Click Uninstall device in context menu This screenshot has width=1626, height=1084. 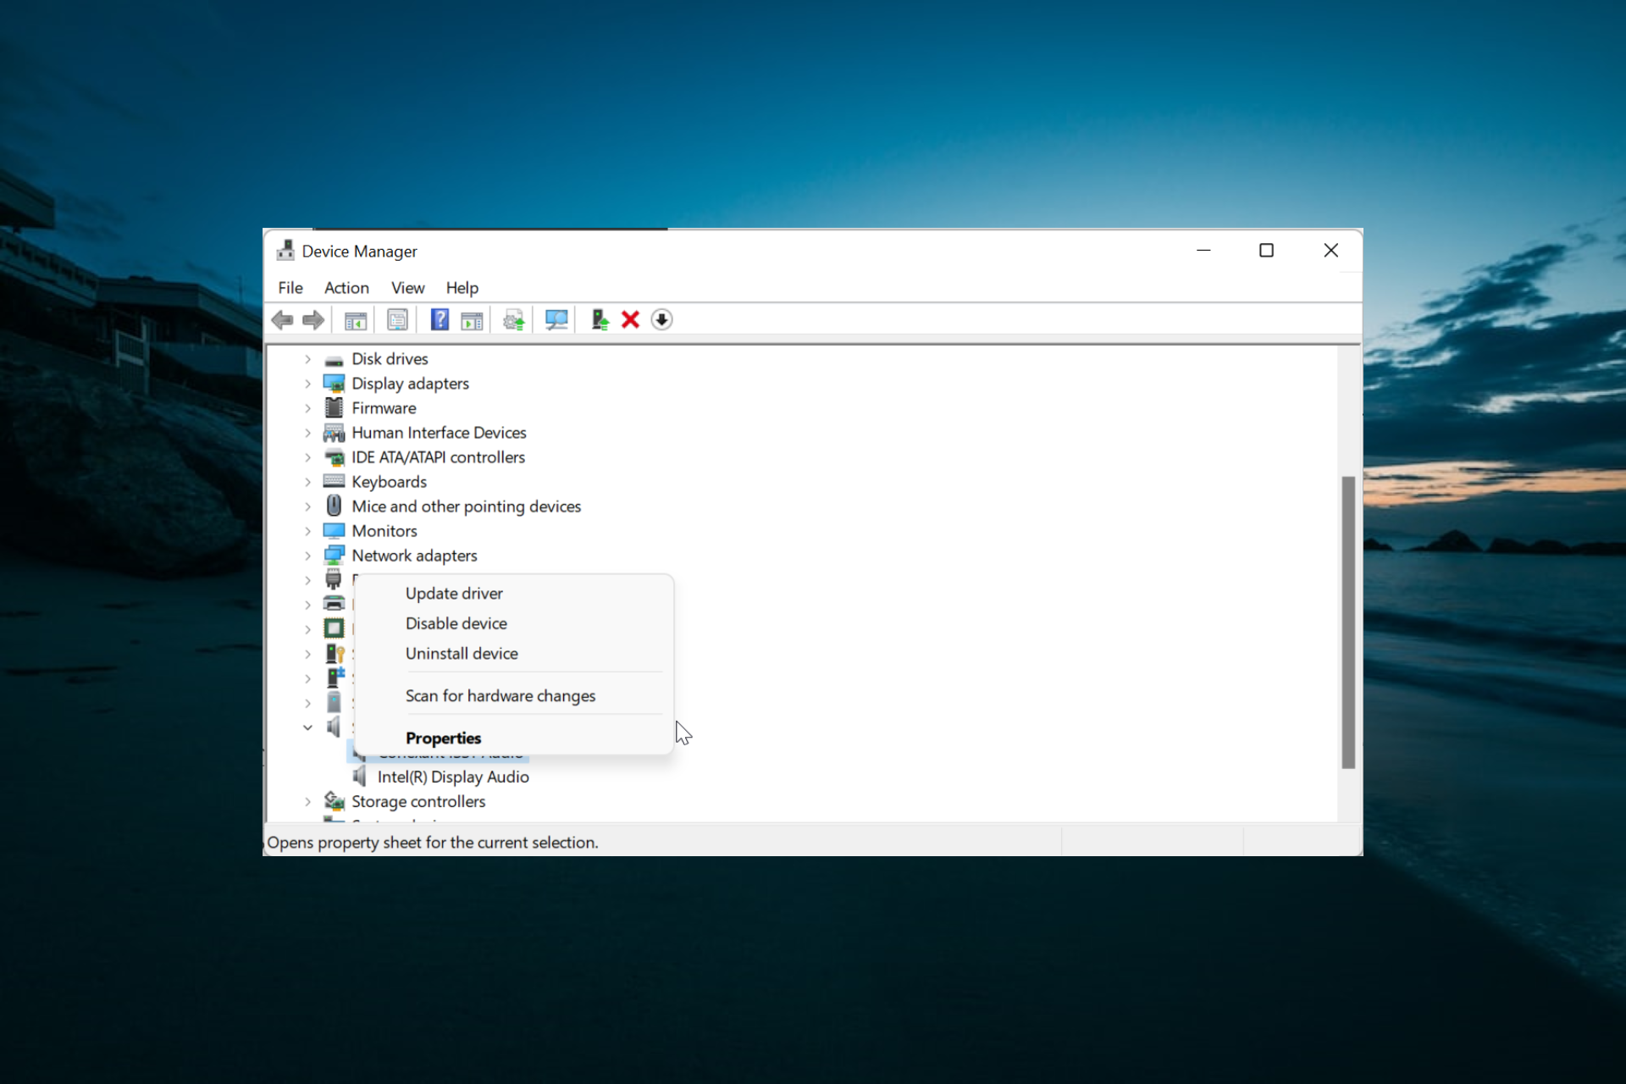461,652
